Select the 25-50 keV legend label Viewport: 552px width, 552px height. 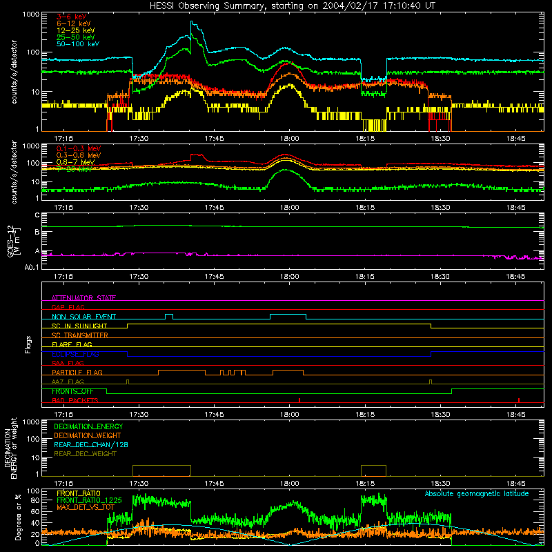(x=76, y=37)
